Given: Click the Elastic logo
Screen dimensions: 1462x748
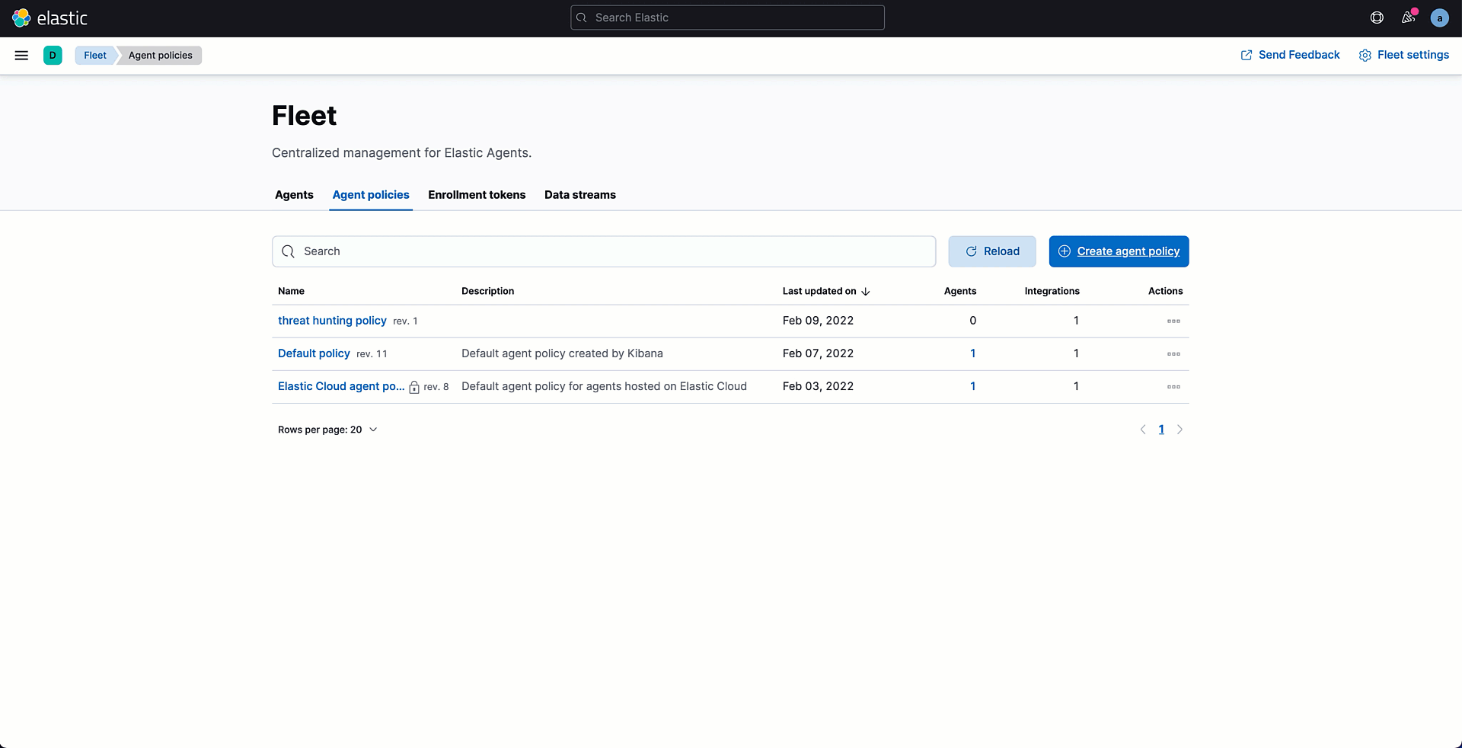Looking at the screenshot, I should 50,18.
